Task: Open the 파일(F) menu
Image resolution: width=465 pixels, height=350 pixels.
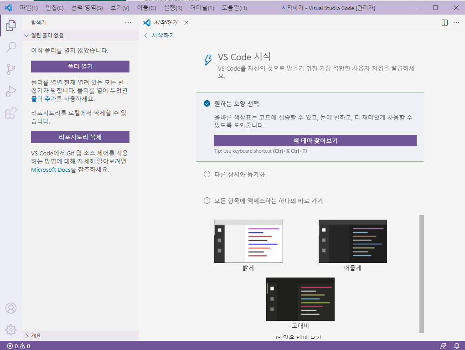Action: click(29, 8)
